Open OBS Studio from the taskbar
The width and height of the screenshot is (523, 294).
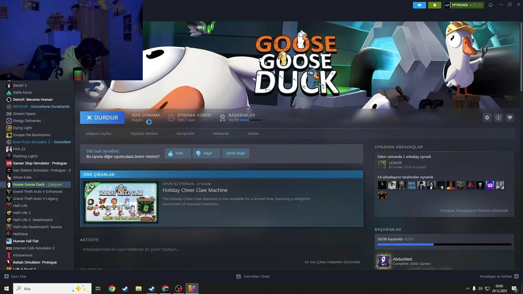tap(179, 289)
